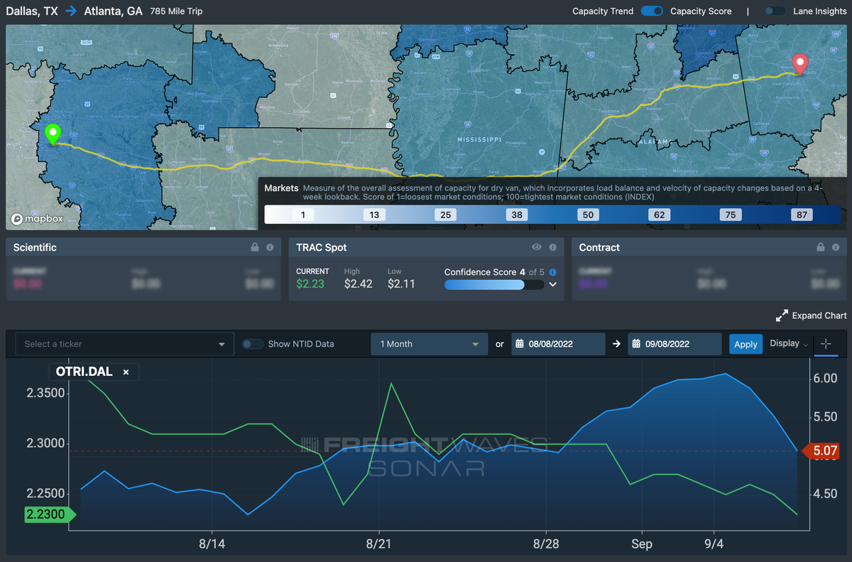Open the Contract panel info icon
The height and width of the screenshot is (562, 852).
[836, 247]
